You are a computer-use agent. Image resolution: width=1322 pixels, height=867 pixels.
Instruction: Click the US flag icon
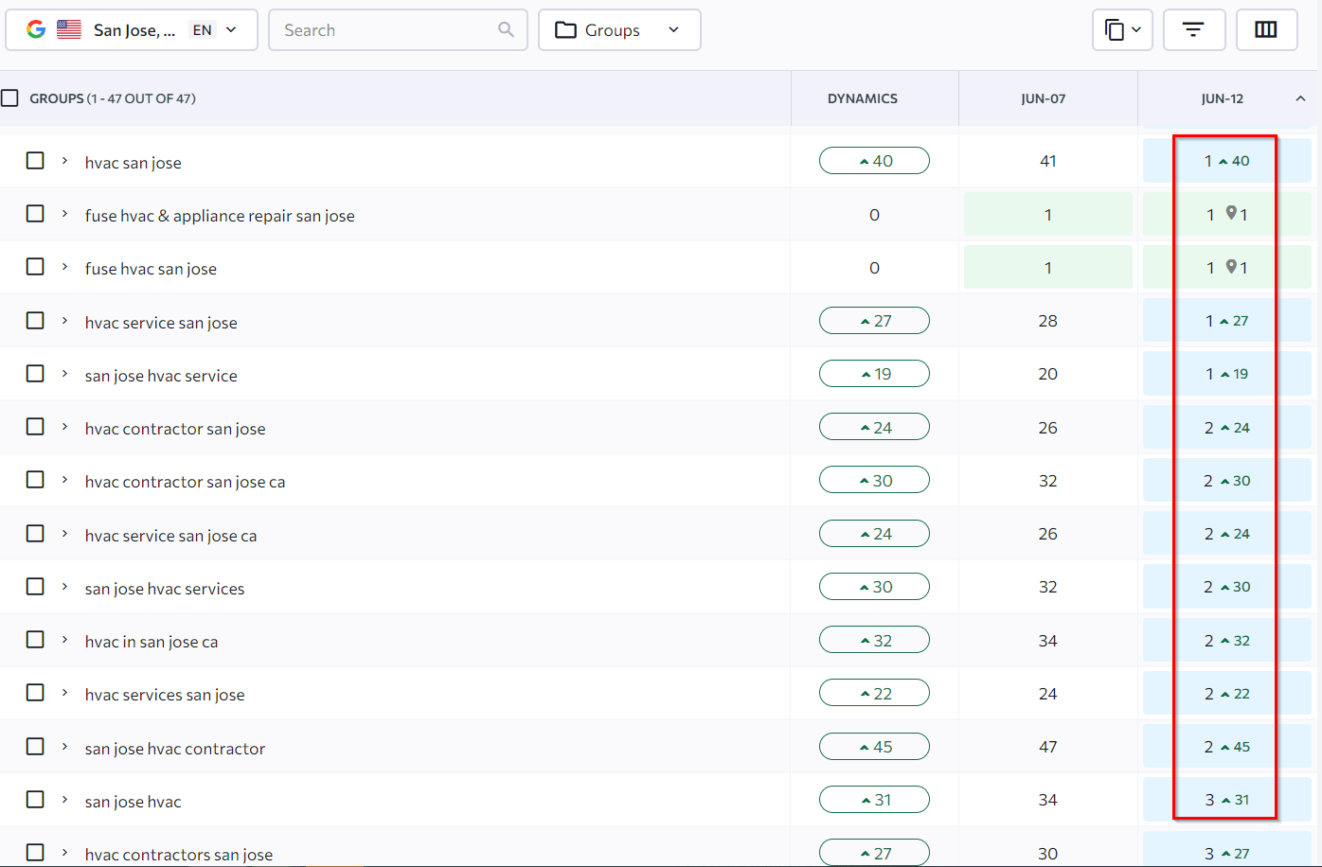69,30
